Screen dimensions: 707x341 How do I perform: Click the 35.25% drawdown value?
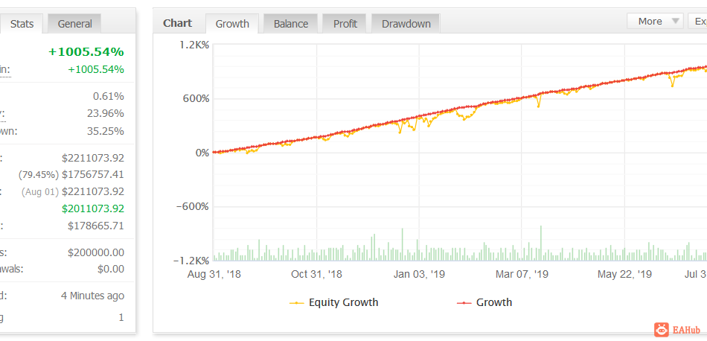click(x=106, y=131)
